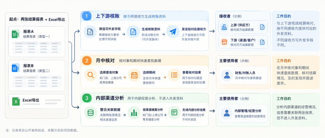
Task: Click the person icon for 内部管理/经营分析
Action: click(x=227, y=113)
